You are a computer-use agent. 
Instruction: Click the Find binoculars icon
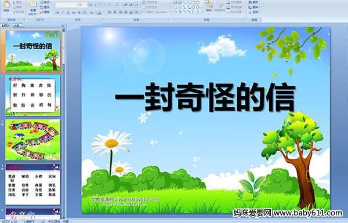pos(250,2)
